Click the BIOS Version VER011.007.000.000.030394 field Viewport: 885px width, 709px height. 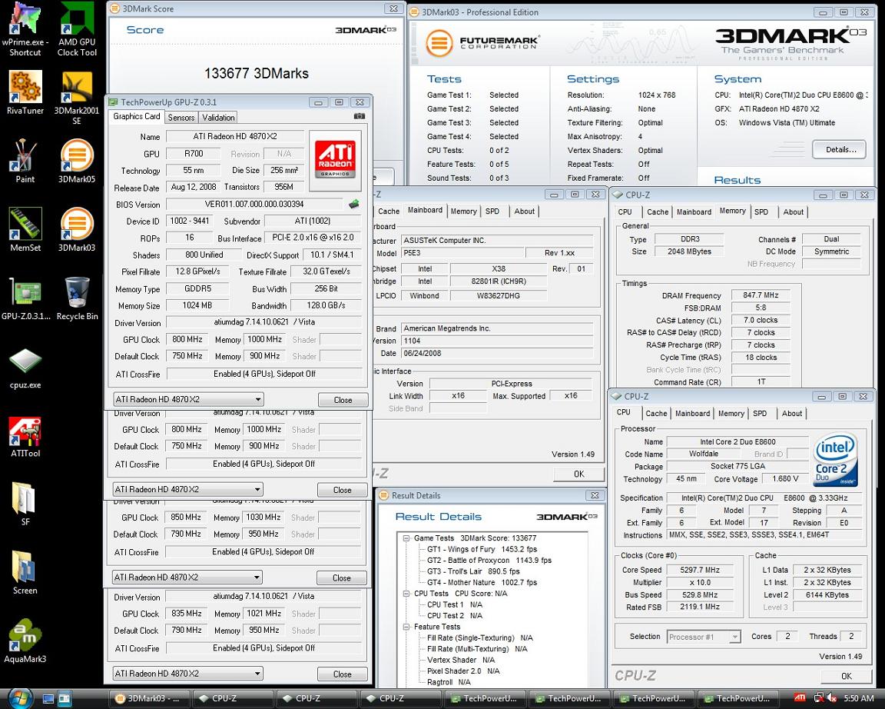(x=254, y=204)
